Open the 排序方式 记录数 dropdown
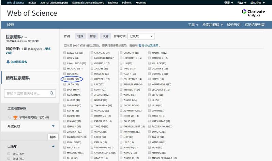 (141, 36)
